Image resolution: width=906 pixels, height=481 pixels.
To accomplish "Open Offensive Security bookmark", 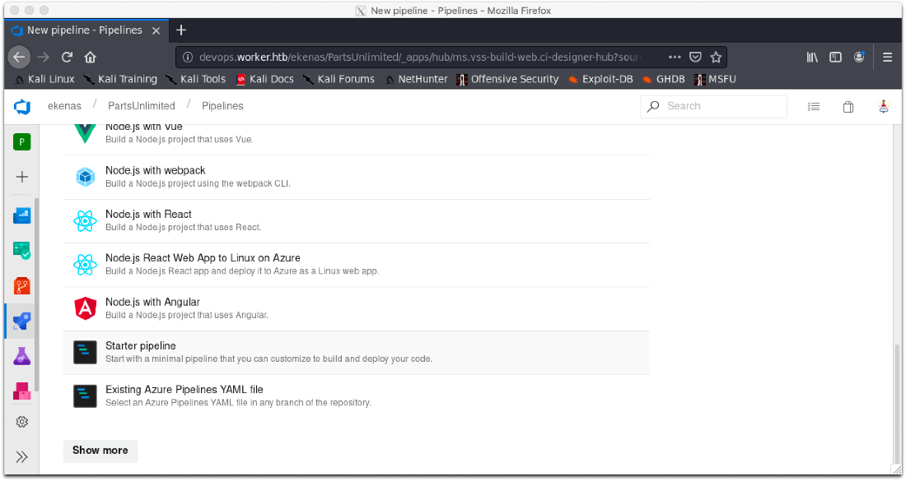I will point(508,79).
